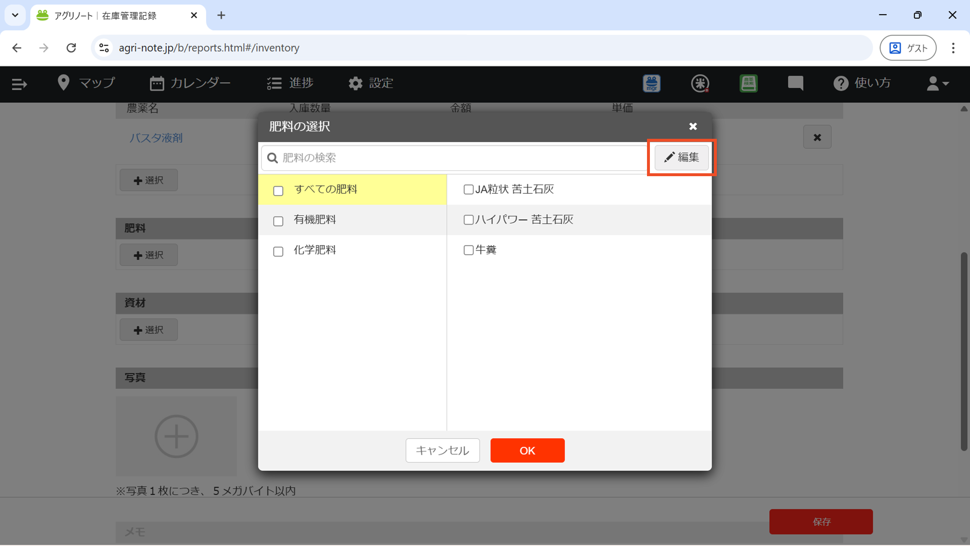Open the Chrome three-dot menu
Viewport: 970px width, 546px height.
(x=953, y=48)
